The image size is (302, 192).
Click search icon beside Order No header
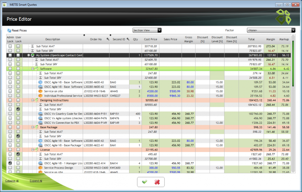(x=108, y=39)
